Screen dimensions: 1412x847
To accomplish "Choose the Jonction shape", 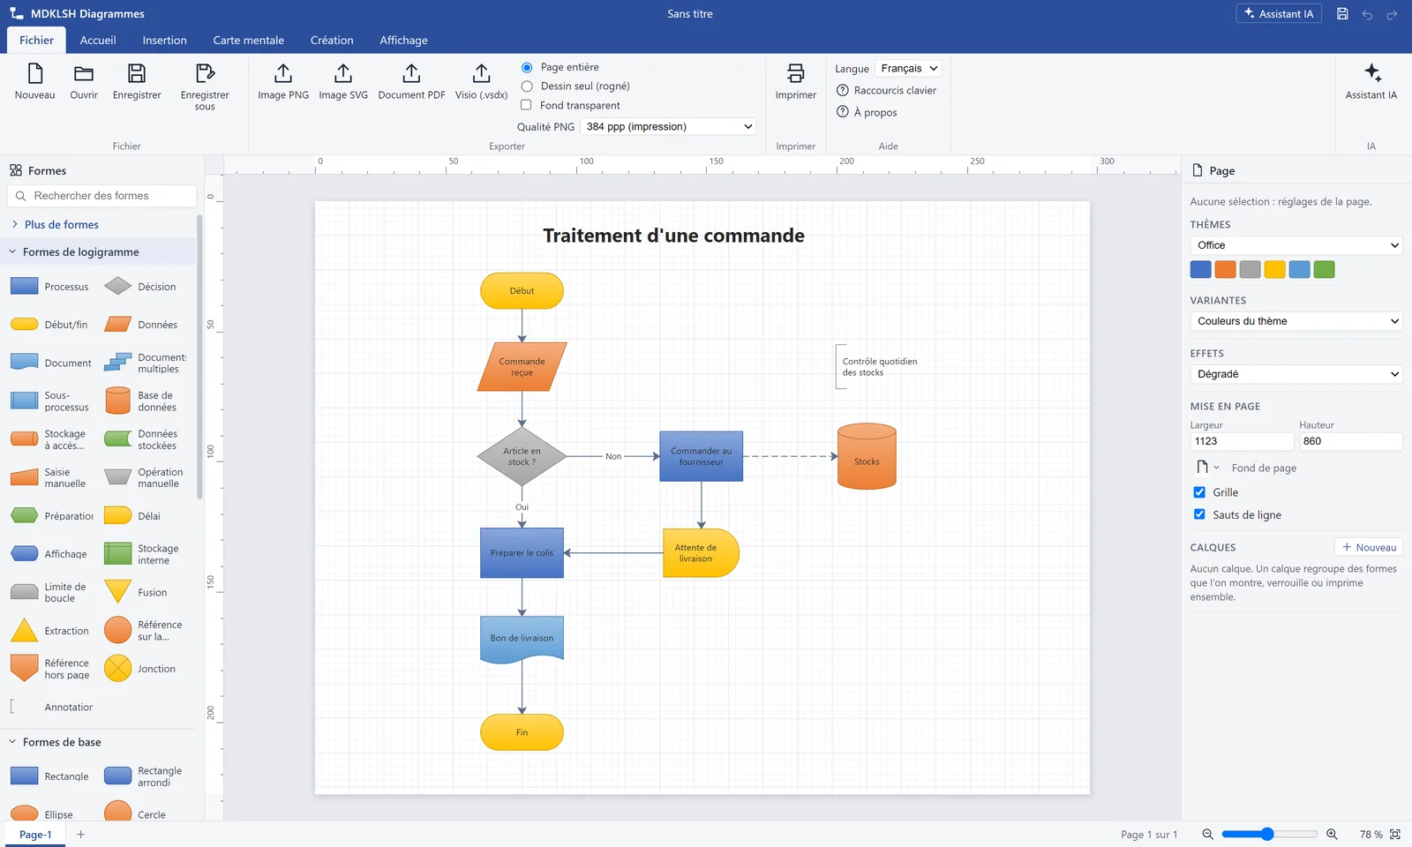I will [117, 669].
